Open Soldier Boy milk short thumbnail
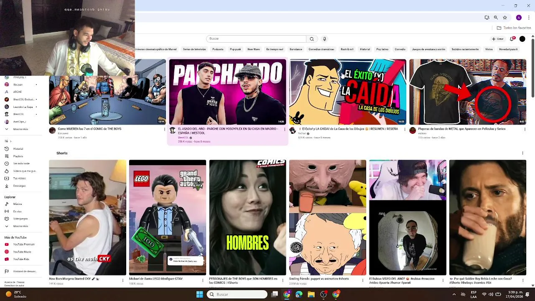 tap(488, 217)
